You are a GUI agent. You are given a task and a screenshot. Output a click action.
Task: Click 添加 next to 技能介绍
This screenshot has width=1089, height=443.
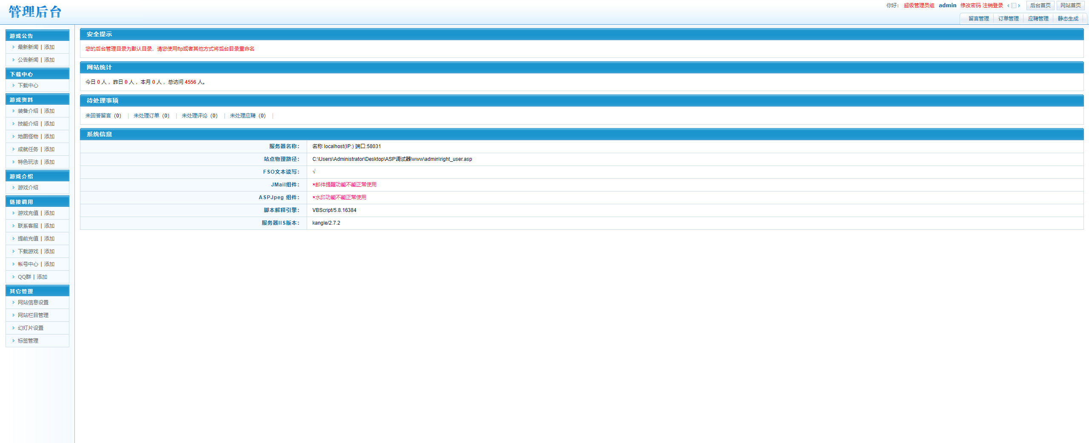[49, 124]
